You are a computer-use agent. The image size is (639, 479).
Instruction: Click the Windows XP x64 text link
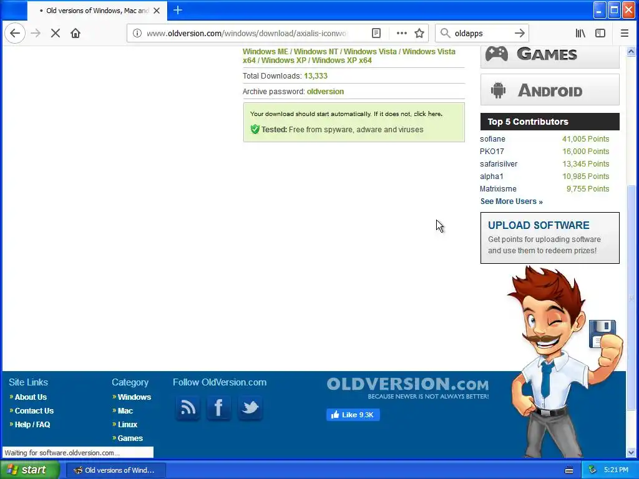341,60
